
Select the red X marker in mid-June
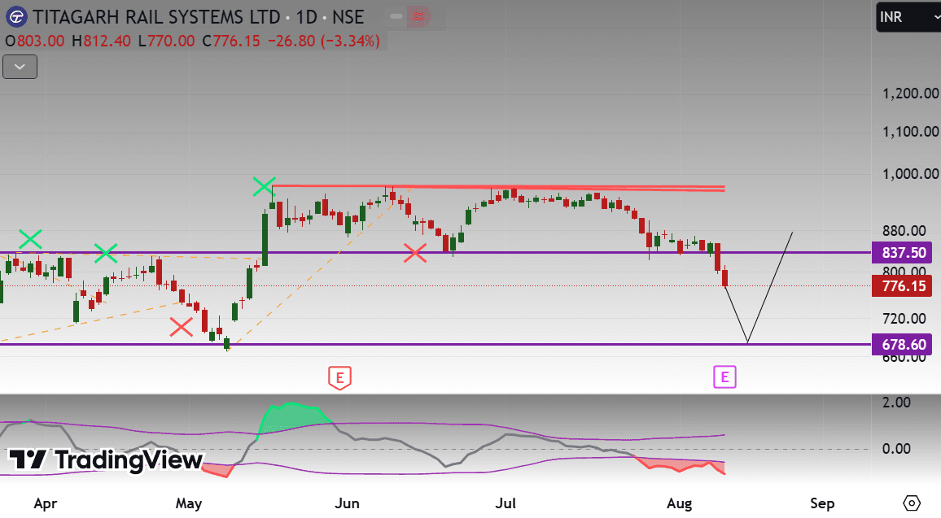415,253
